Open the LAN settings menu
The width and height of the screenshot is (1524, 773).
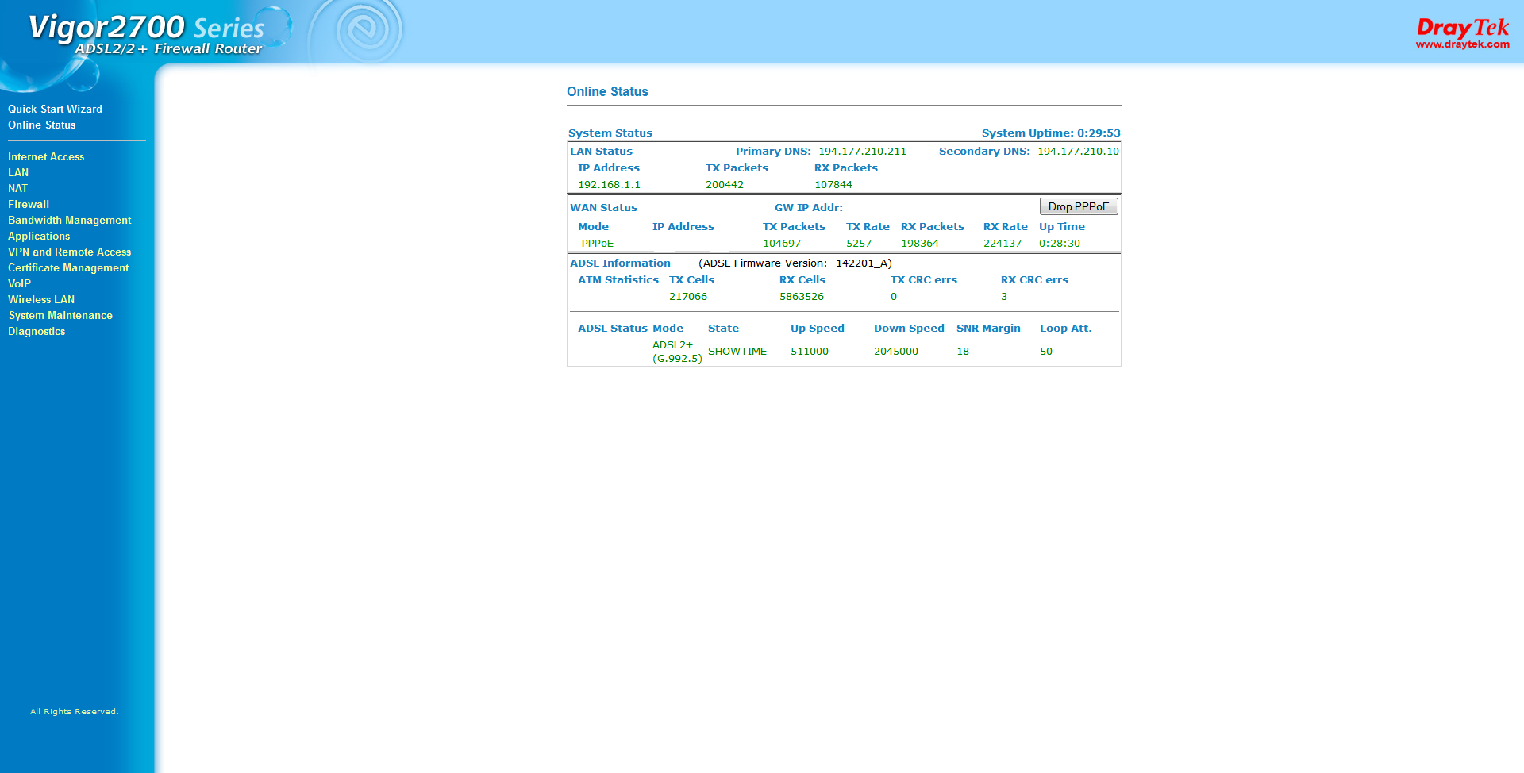[18, 172]
